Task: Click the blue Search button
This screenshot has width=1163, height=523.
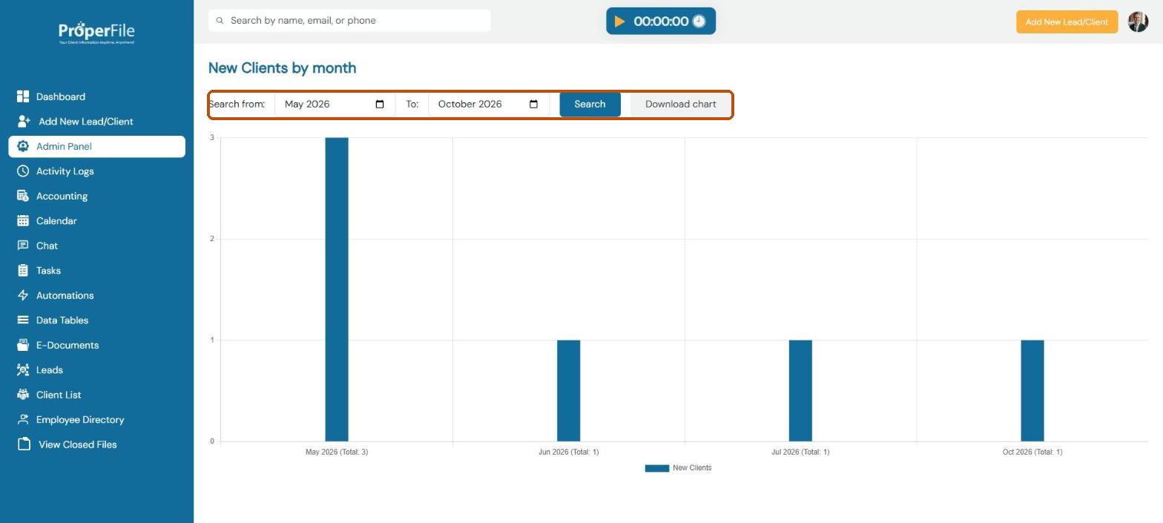Action: pos(590,104)
